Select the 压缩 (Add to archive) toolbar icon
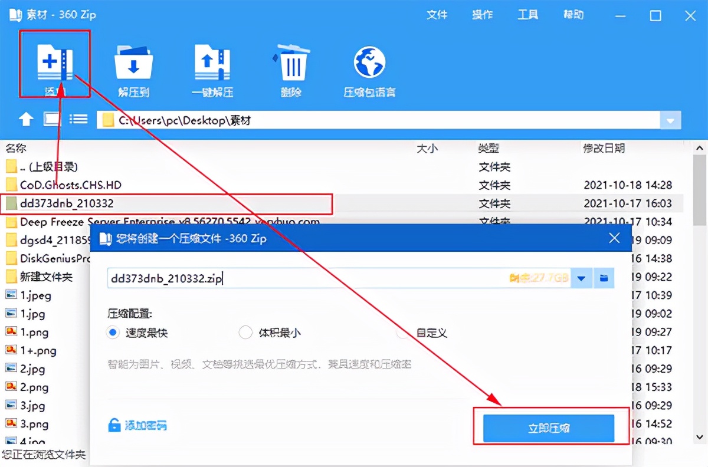 tap(54, 62)
